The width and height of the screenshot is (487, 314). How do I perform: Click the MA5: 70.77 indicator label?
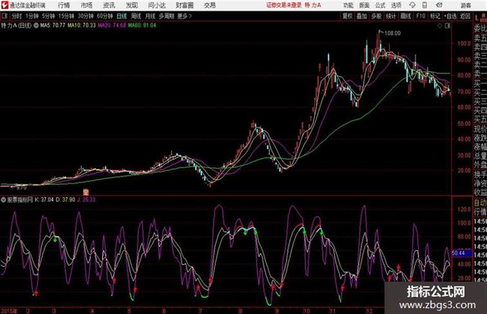click(53, 25)
